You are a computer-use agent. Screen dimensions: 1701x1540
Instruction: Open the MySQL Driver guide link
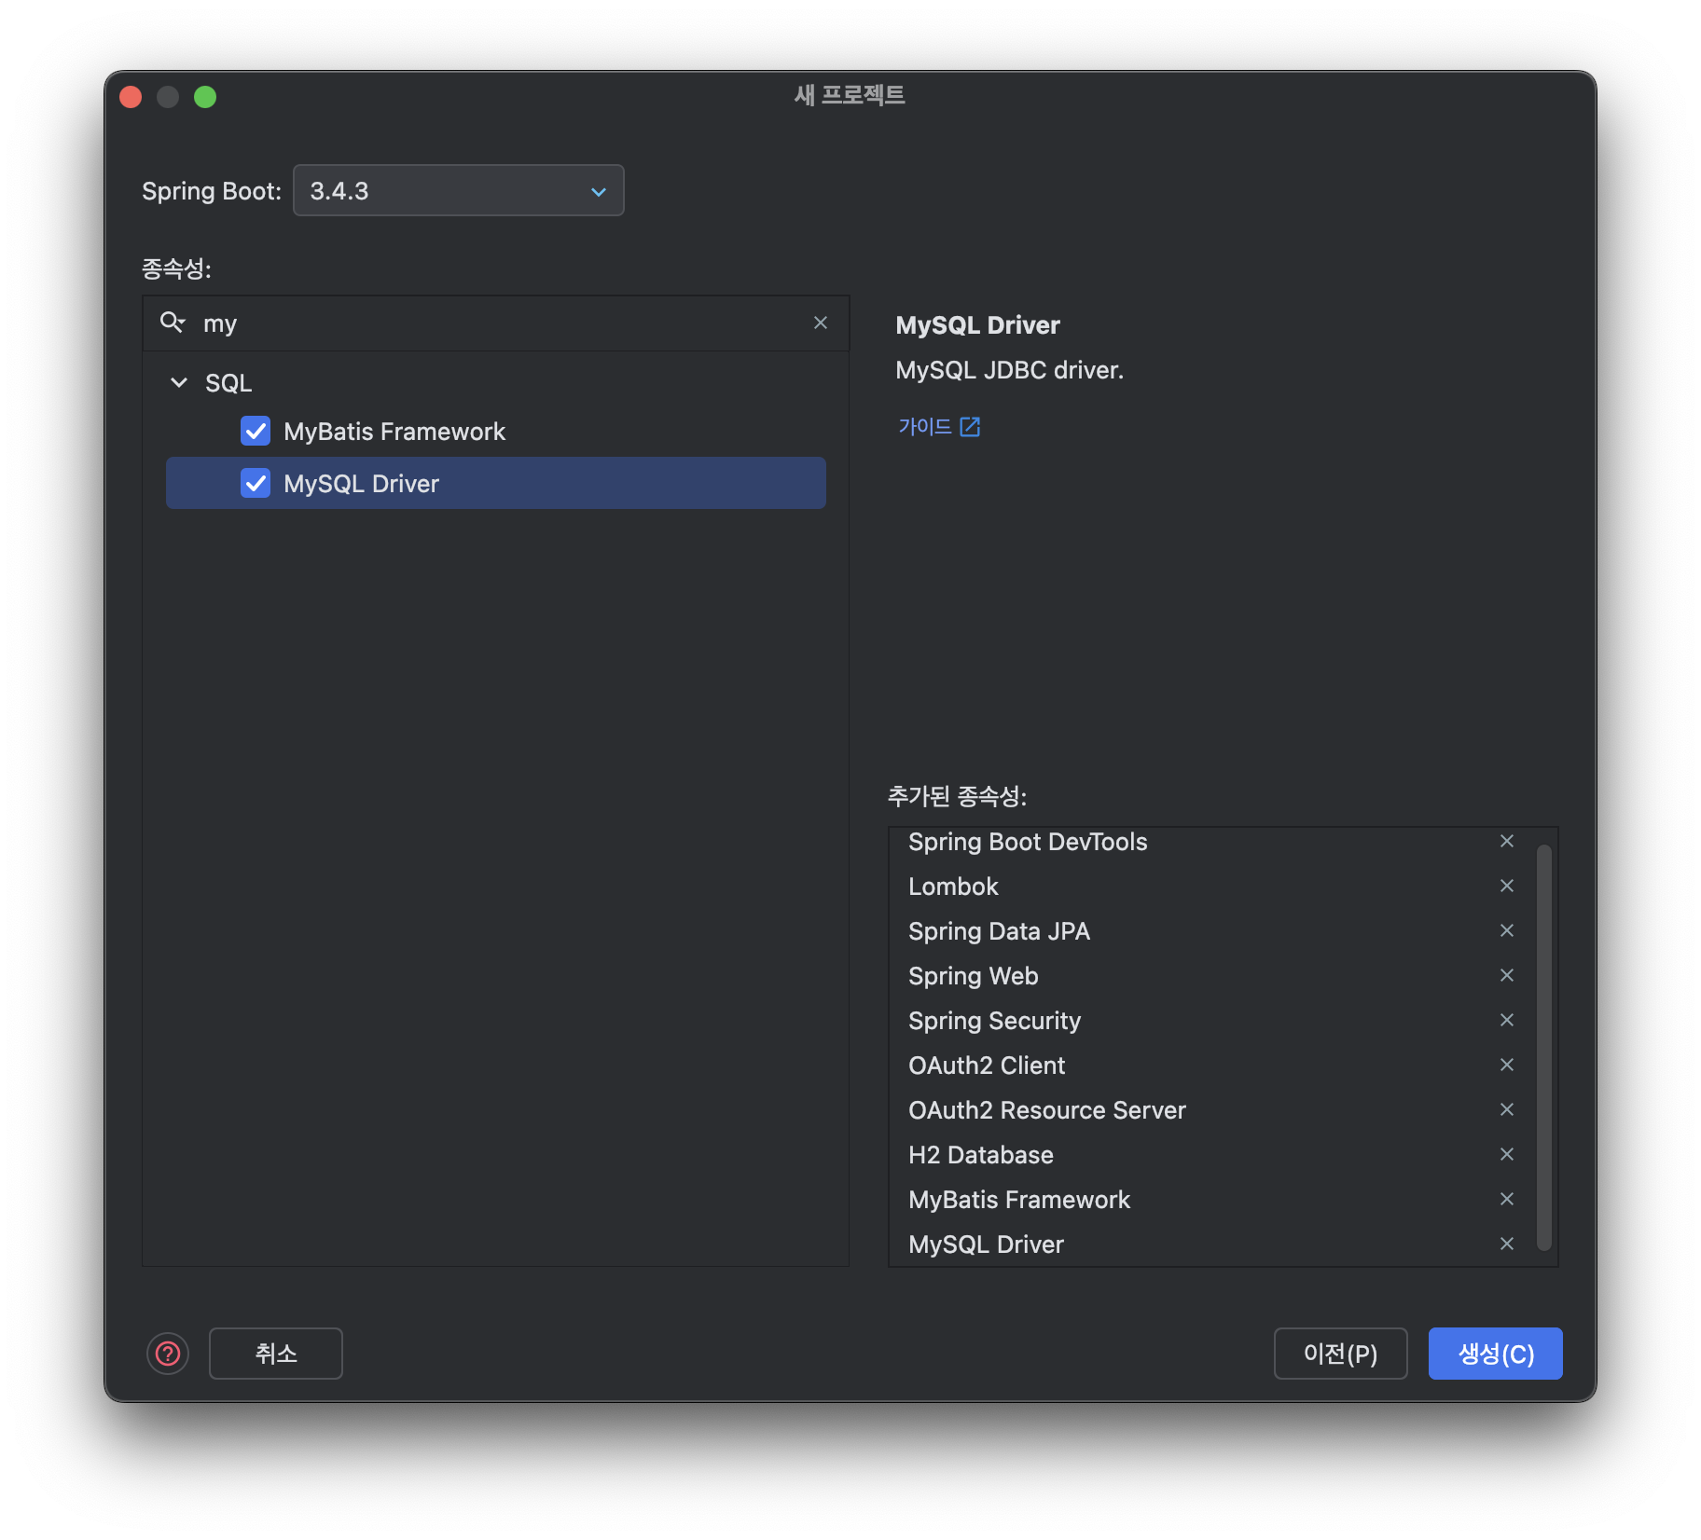[938, 426]
